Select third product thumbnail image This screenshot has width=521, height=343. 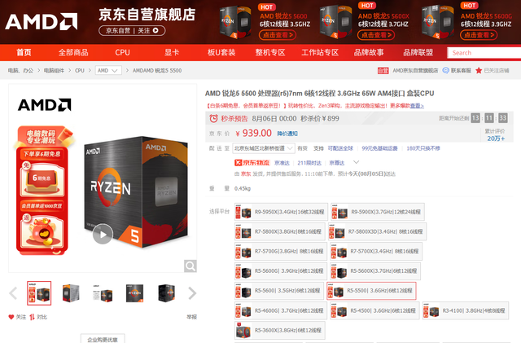[x=103, y=293]
